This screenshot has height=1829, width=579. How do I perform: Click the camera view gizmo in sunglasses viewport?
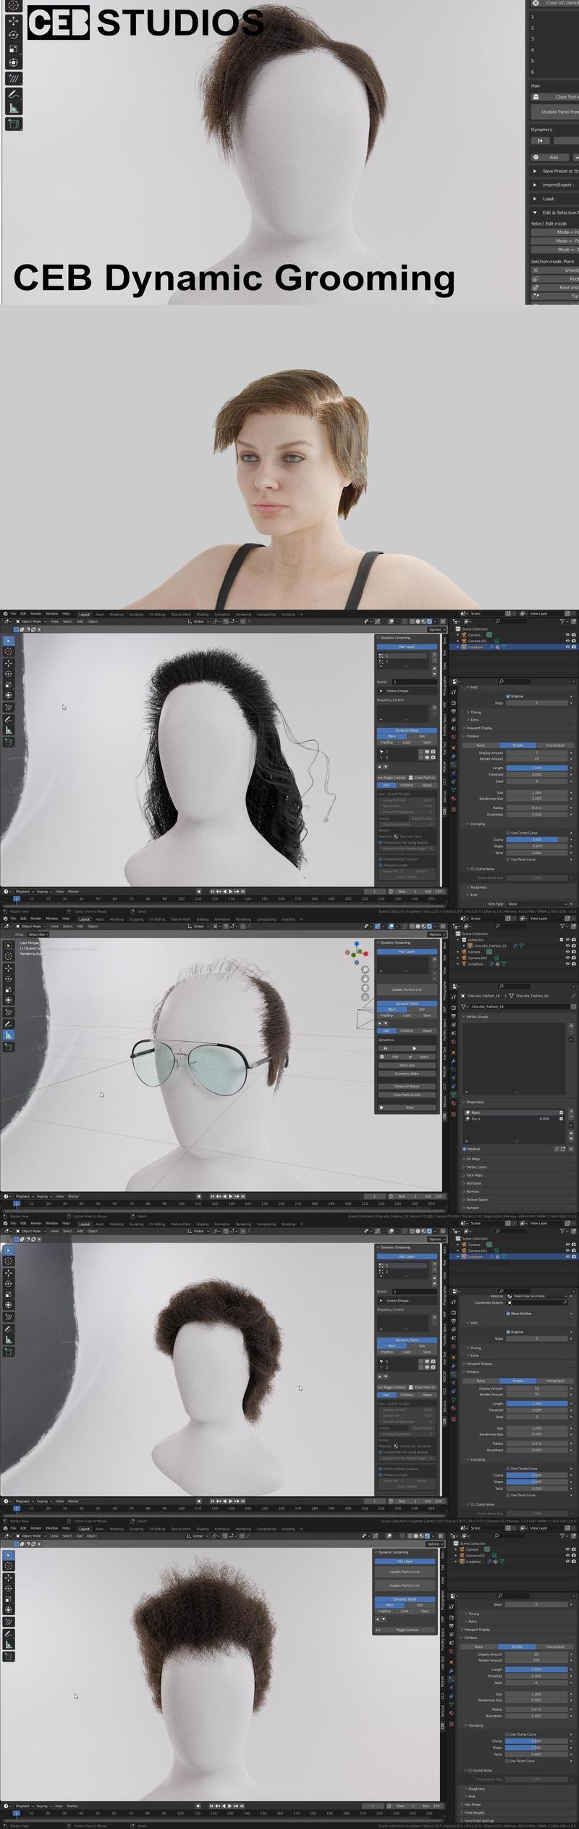click(x=365, y=987)
